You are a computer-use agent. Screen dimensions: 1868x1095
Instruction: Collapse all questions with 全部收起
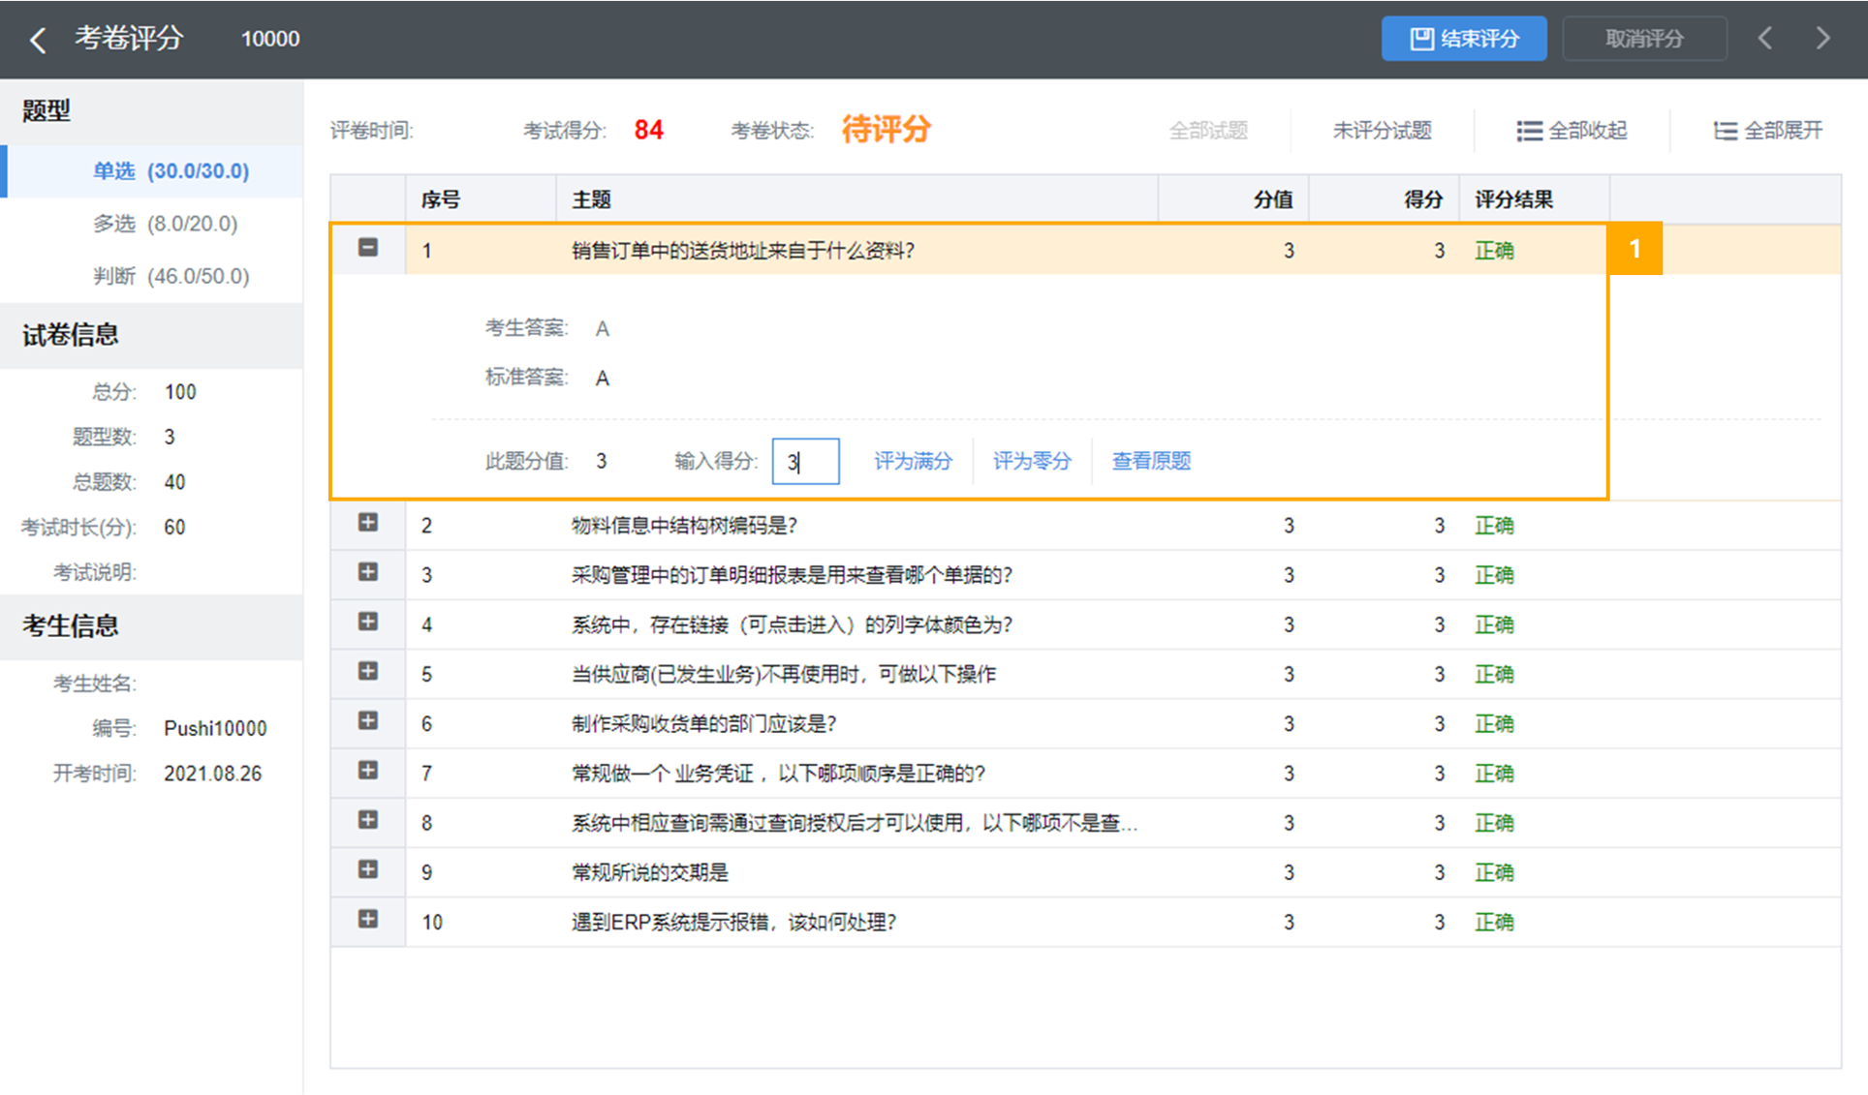pyautogui.click(x=1572, y=130)
